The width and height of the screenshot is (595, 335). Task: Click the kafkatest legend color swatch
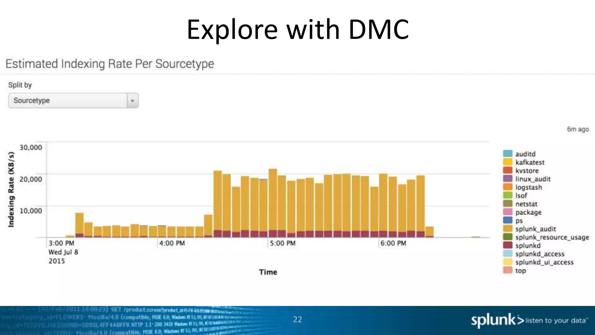(508, 162)
